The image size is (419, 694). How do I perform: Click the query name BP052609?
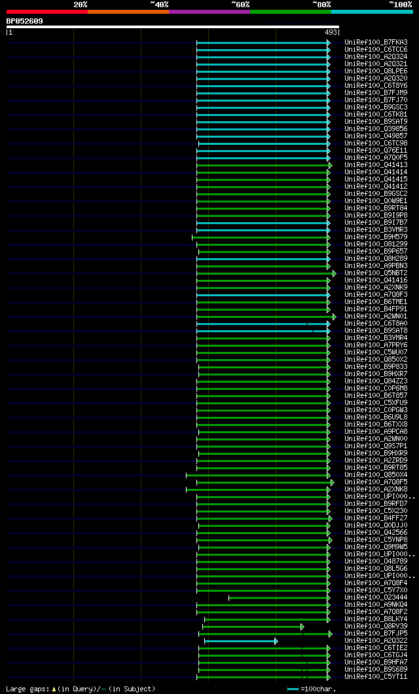click(x=24, y=21)
